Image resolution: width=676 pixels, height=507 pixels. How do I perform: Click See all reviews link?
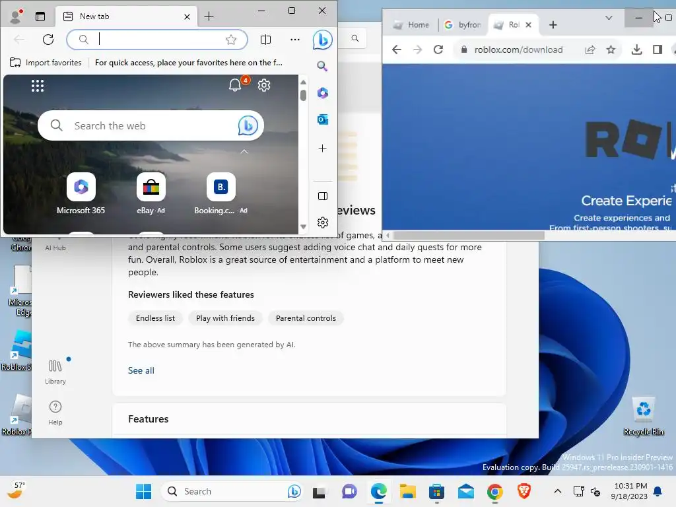pos(141,370)
